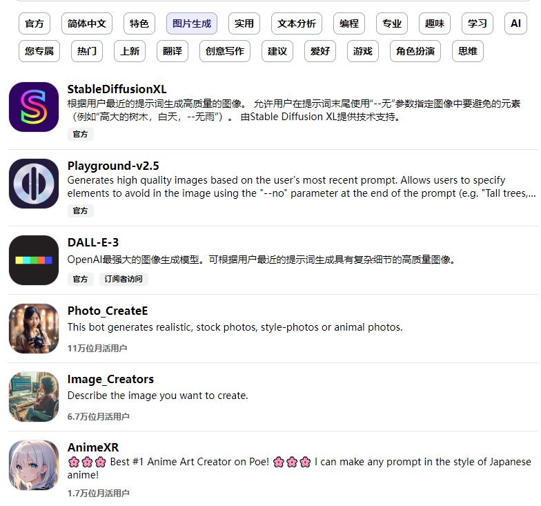Select the Image_Creators avatar thumbnail
The width and height of the screenshot is (541, 506).
[34, 397]
